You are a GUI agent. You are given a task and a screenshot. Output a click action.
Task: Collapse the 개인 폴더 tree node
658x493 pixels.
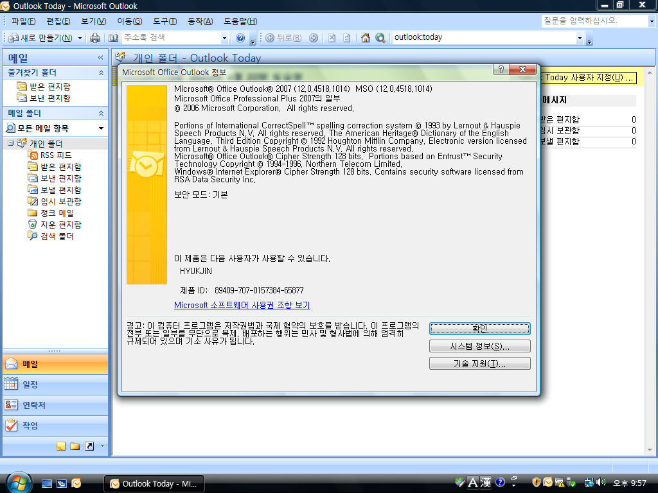10,143
